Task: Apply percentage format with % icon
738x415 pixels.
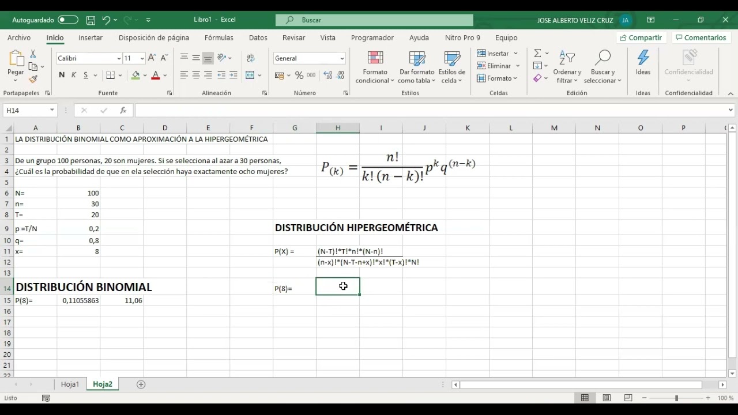Action: 299,75
